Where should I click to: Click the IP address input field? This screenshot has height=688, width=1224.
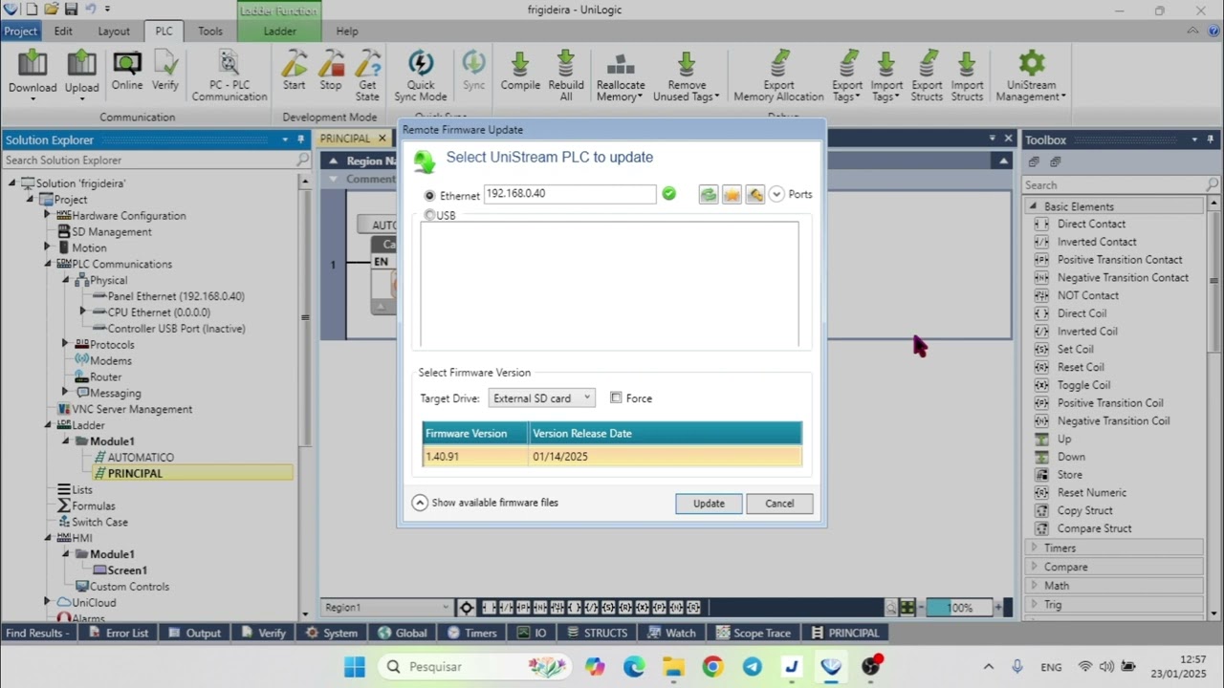point(570,194)
